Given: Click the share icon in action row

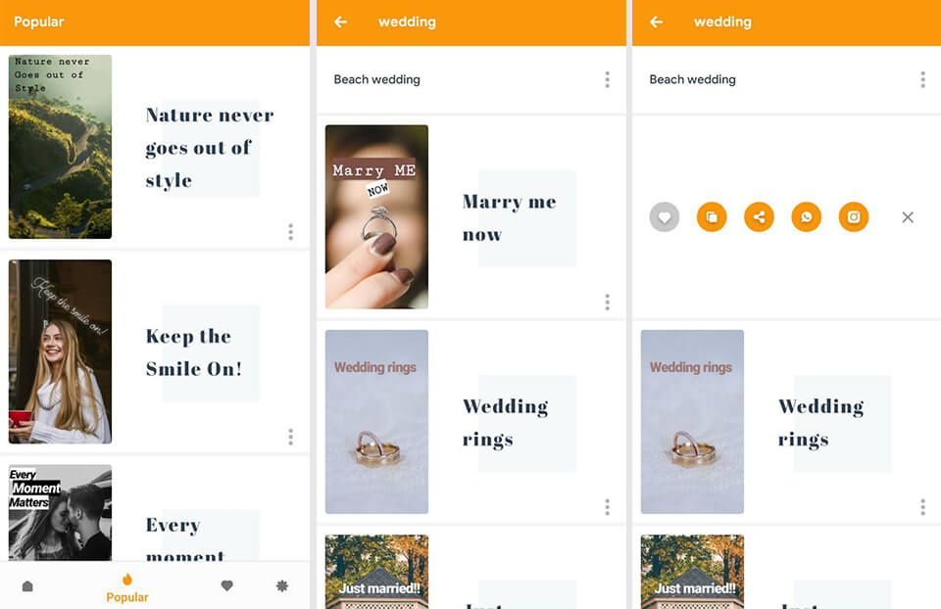Looking at the screenshot, I should click(759, 217).
